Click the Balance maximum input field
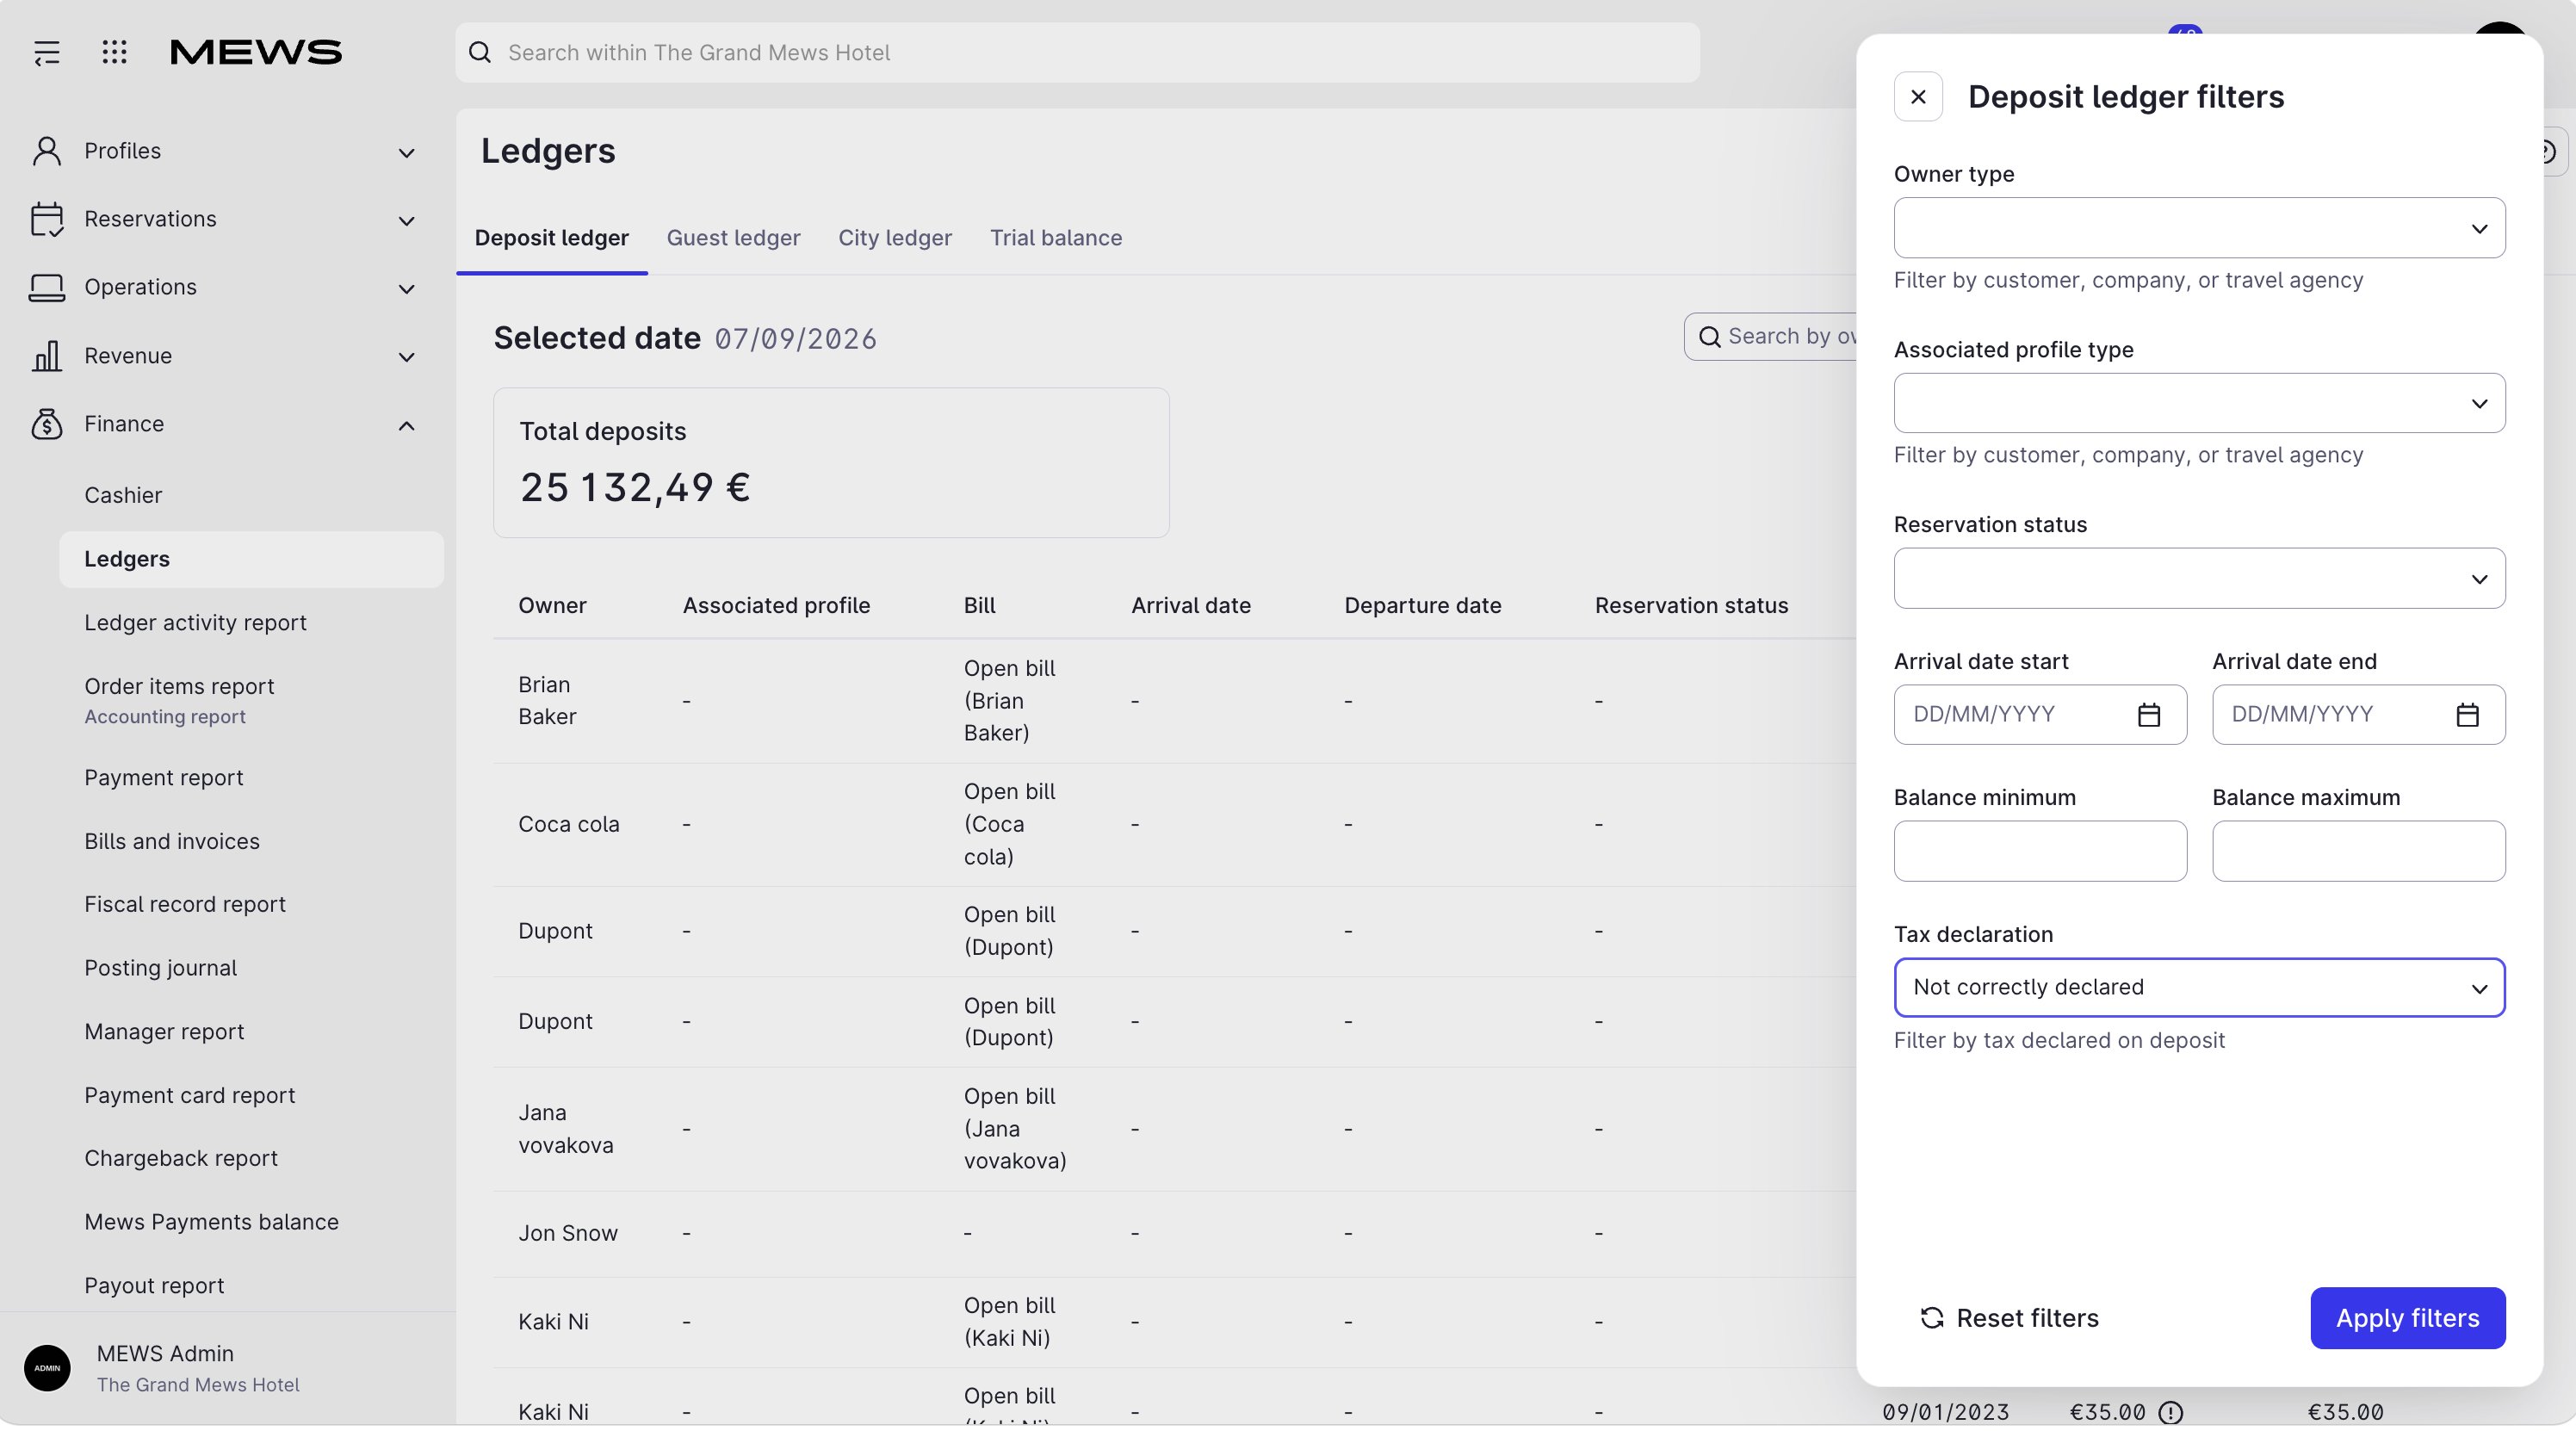Screen dimensions: 2576x1431 click(x=2358, y=851)
